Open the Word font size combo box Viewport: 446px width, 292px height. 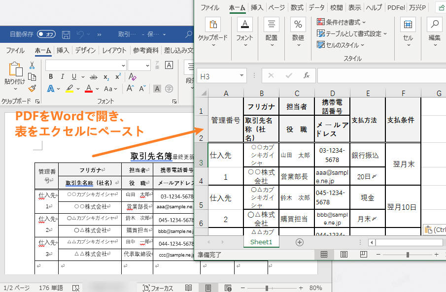(139, 65)
